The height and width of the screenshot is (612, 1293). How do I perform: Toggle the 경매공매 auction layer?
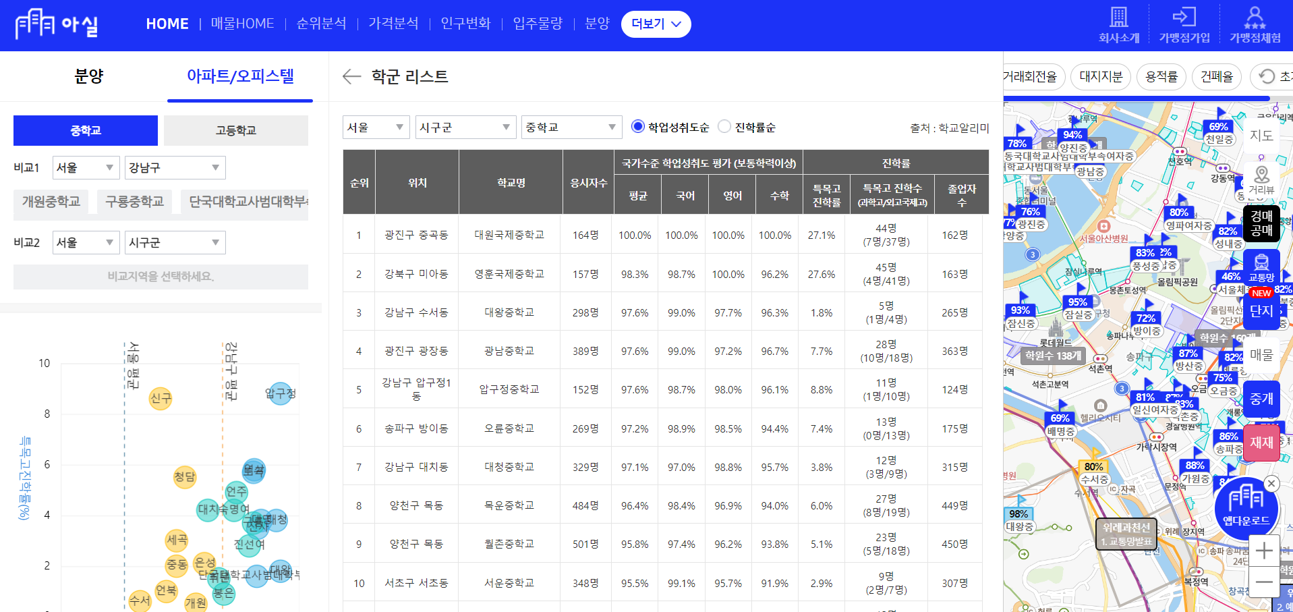coord(1261,223)
